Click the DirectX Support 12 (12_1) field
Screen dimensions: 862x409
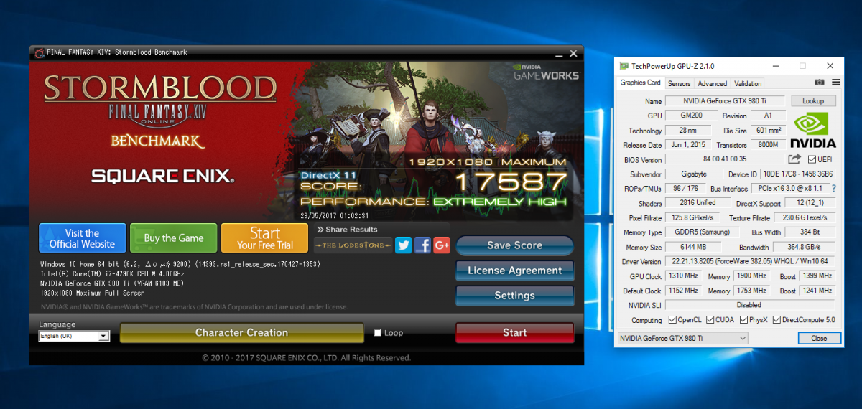[x=812, y=203]
